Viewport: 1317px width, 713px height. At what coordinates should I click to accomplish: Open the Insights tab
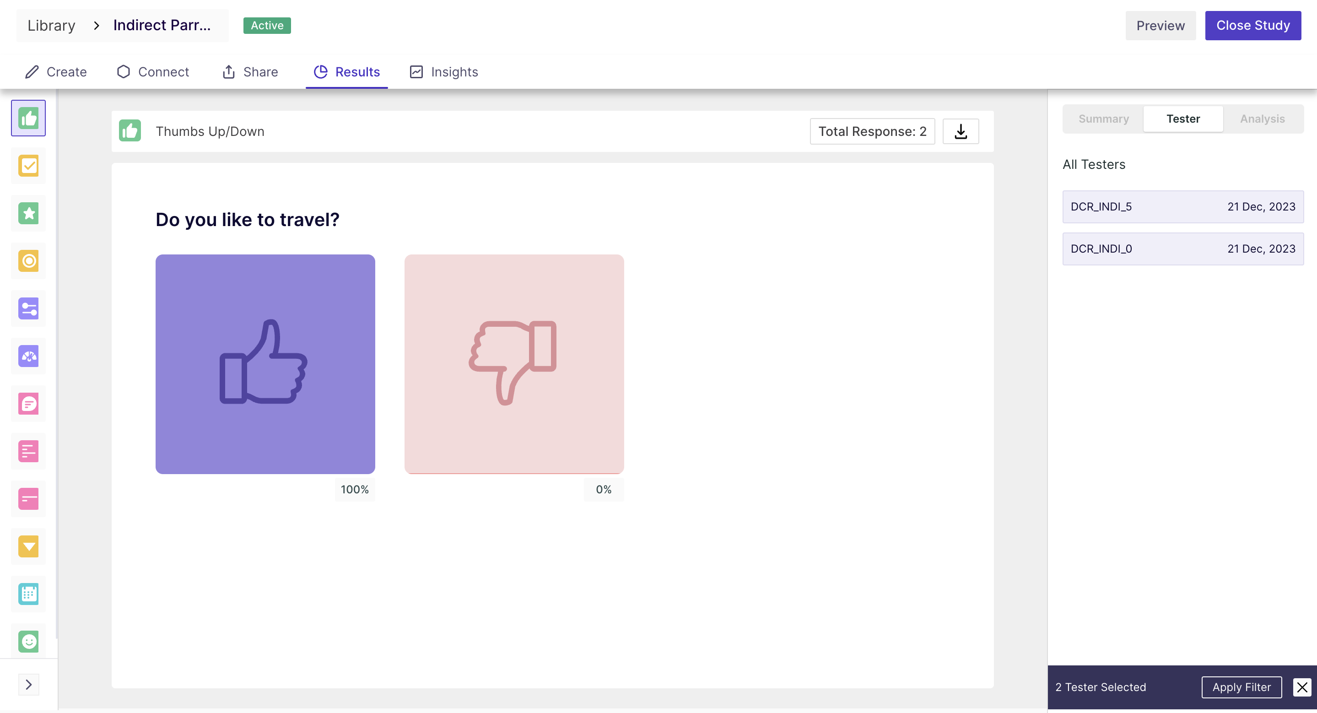(x=444, y=72)
